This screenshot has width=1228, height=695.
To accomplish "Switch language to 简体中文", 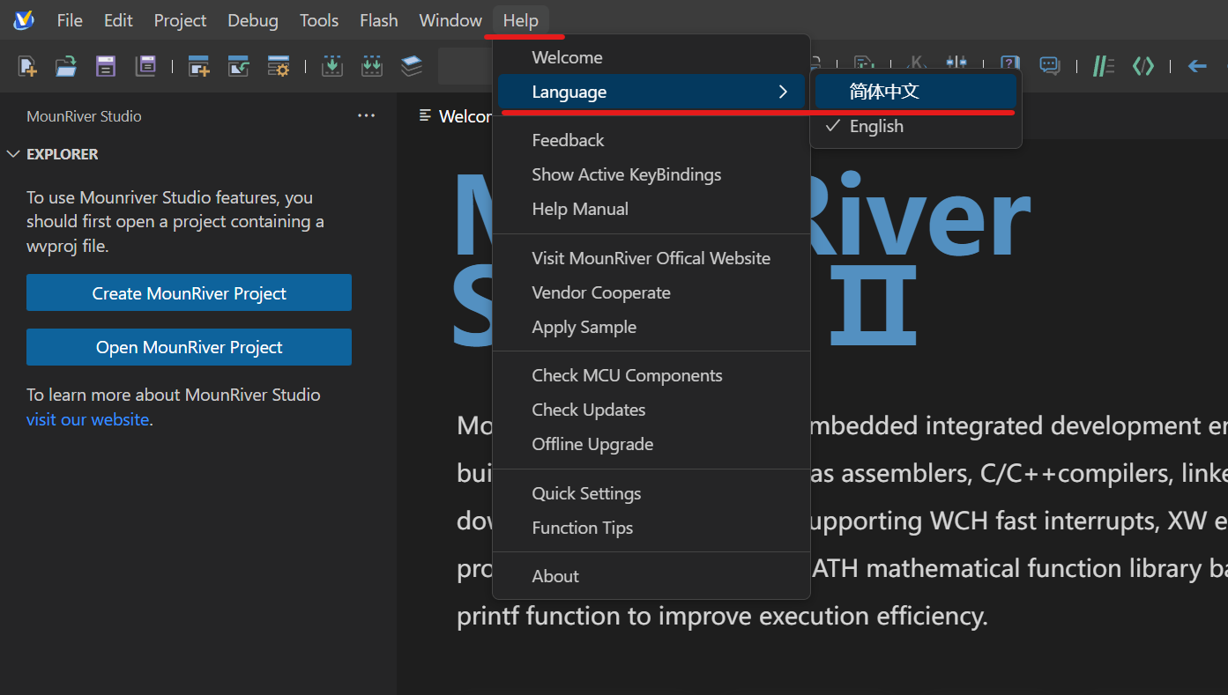I will 884,92.
